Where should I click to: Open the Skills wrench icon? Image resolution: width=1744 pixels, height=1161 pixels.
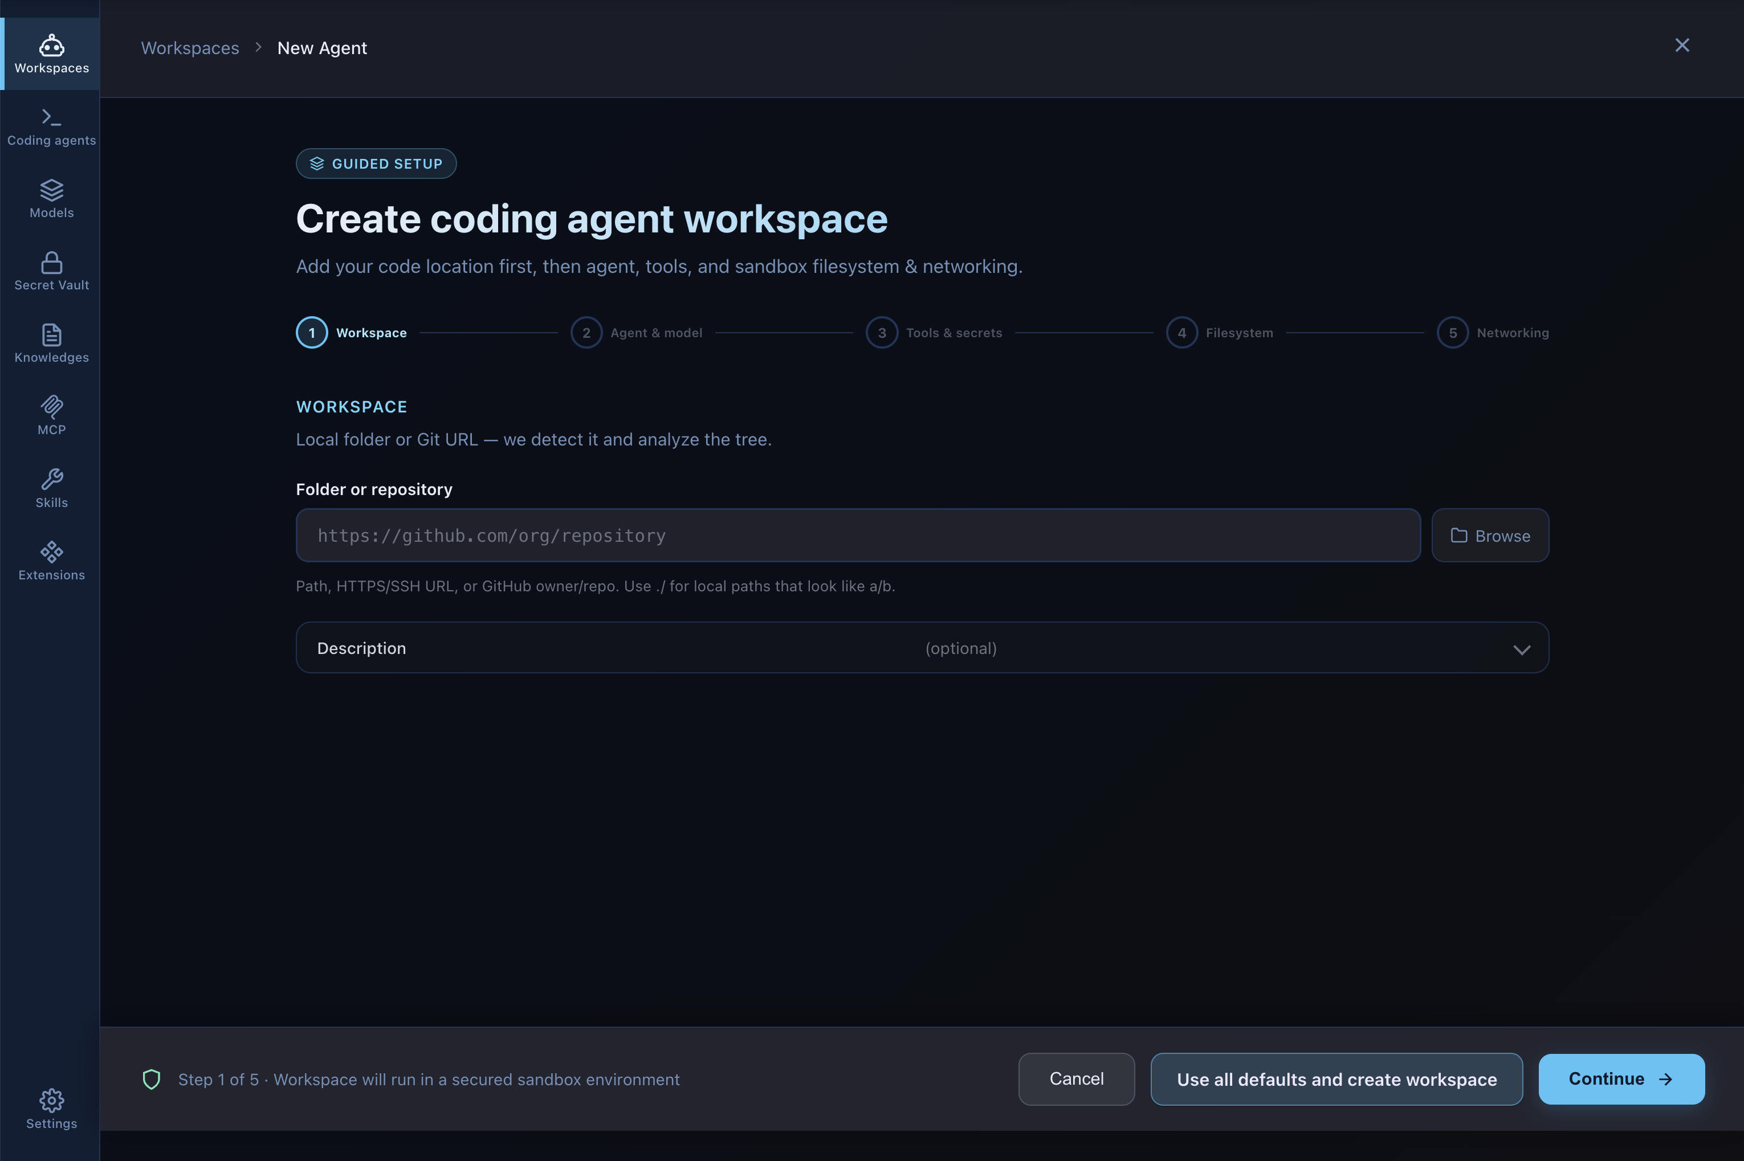[x=51, y=479]
